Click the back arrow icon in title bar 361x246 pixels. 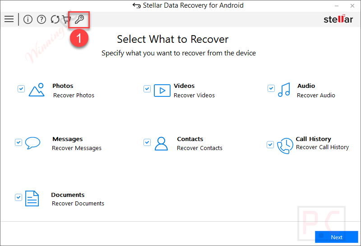tap(137, 5)
